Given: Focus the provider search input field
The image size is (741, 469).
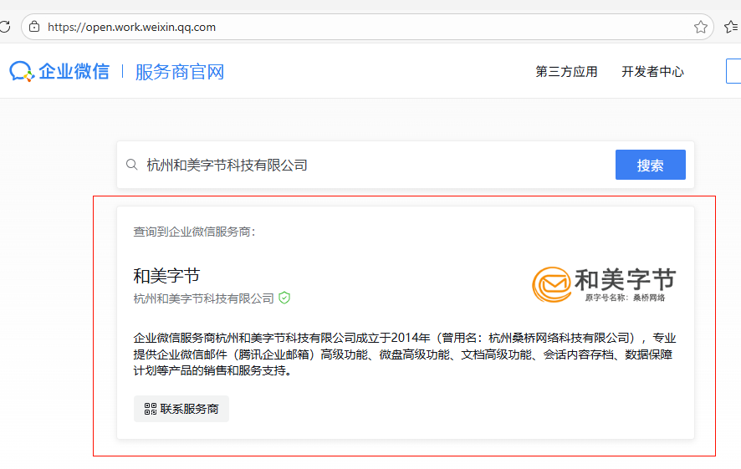Looking at the screenshot, I should point(376,166).
